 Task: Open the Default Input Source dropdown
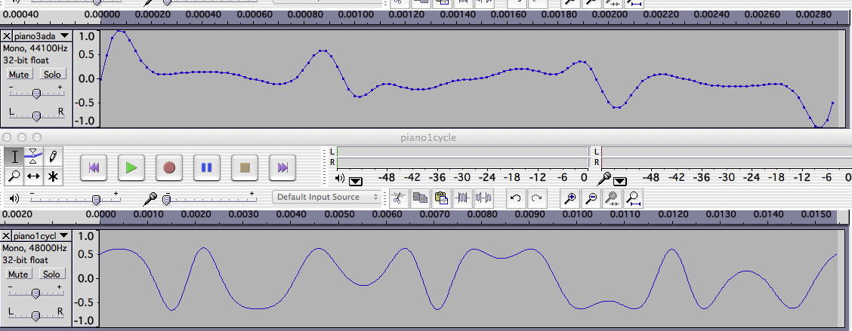pos(326,197)
